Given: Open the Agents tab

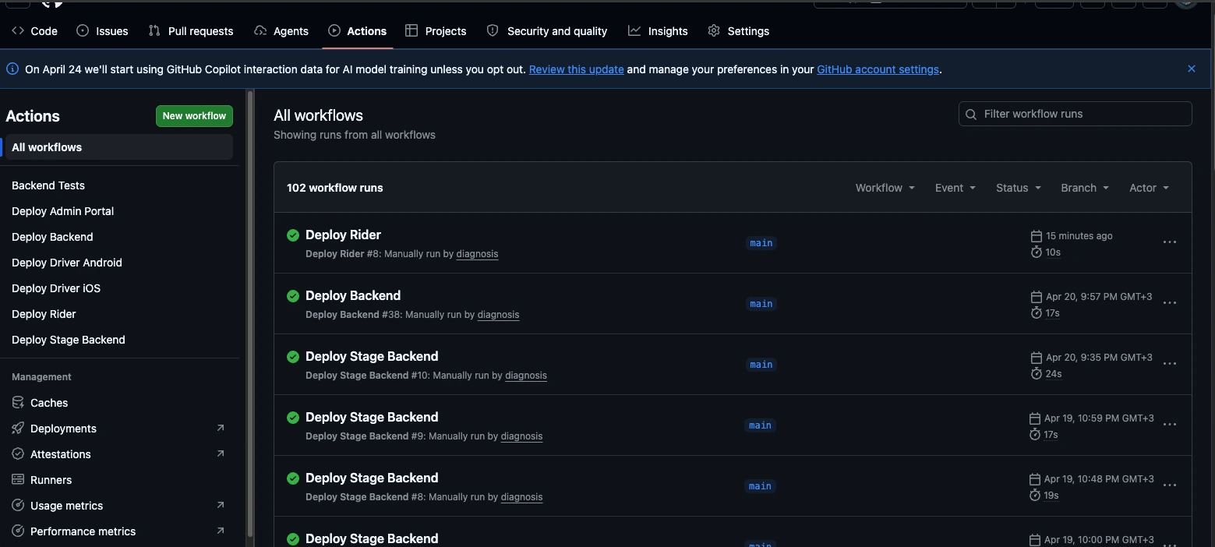Looking at the screenshot, I should coord(281,31).
